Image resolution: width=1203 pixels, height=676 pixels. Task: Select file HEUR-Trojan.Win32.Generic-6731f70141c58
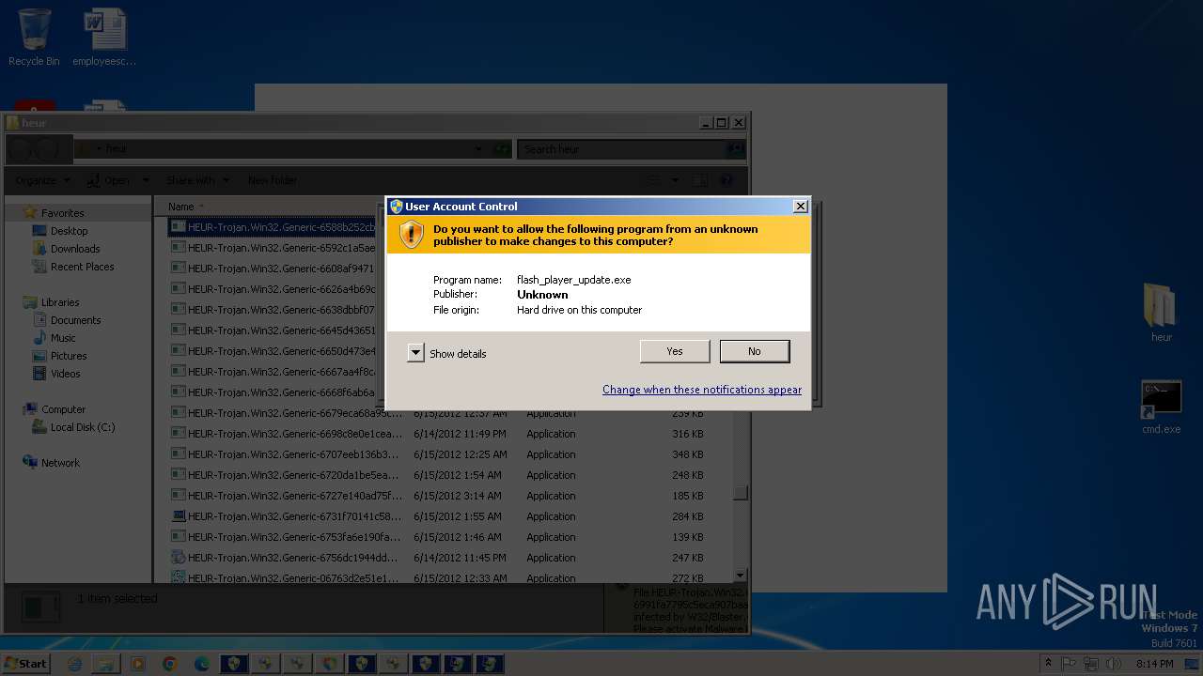pos(287,516)
